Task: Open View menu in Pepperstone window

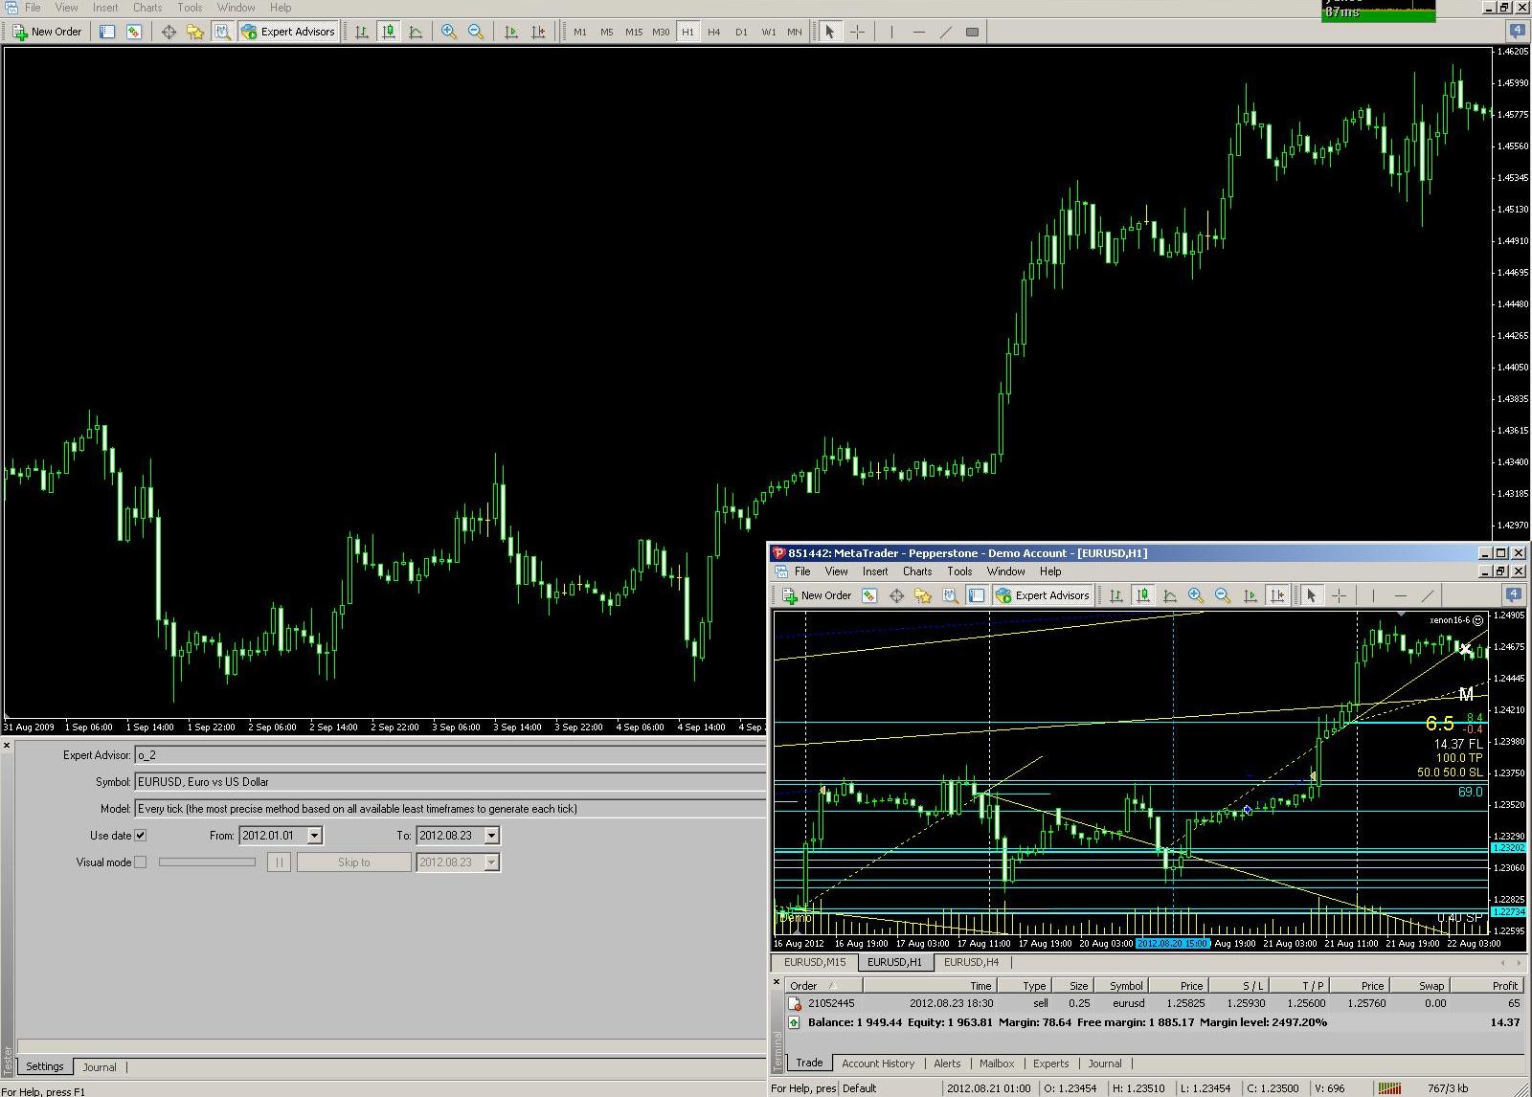Action: (836, 571)
